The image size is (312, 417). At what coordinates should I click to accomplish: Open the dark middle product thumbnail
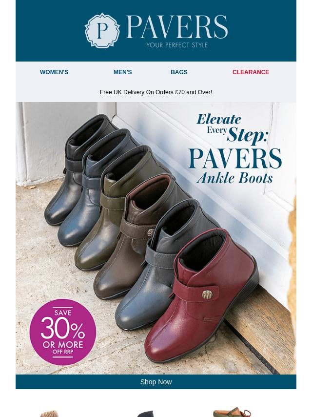tap(145, 414)
